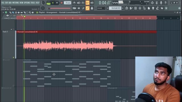This screenshot has width=182, height=102.
Task: Open the plugin picker plug icon
Action: pyautogui.click(x=153, y=8)
